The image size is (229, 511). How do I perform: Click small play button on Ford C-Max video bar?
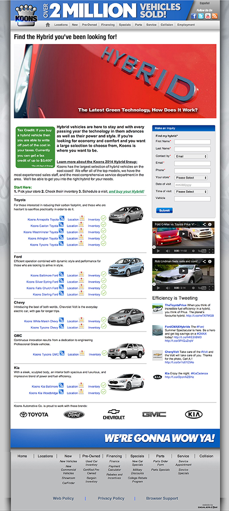[158, 251]
